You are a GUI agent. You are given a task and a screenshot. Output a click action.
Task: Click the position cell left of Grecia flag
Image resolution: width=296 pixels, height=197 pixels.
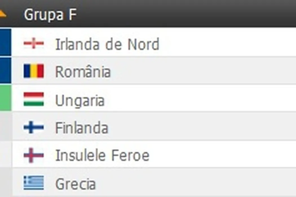5,182
